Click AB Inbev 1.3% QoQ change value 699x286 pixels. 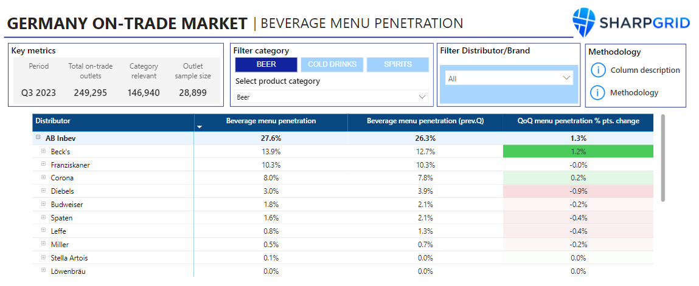click(578, 138)
